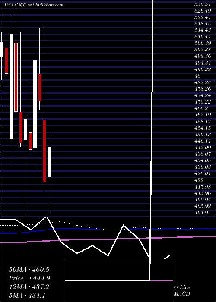Click the 422 price axis label
Image resolution: width=216 pixels, height=302 pixels.
tap(199, 180)
